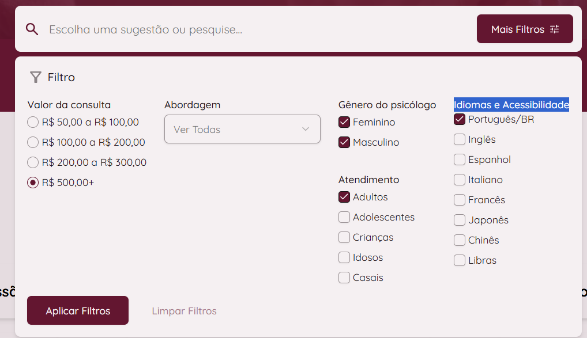
Task: Select R$ 50,00 a R$ 100,00 option
Action: click(x=33, y=122)
